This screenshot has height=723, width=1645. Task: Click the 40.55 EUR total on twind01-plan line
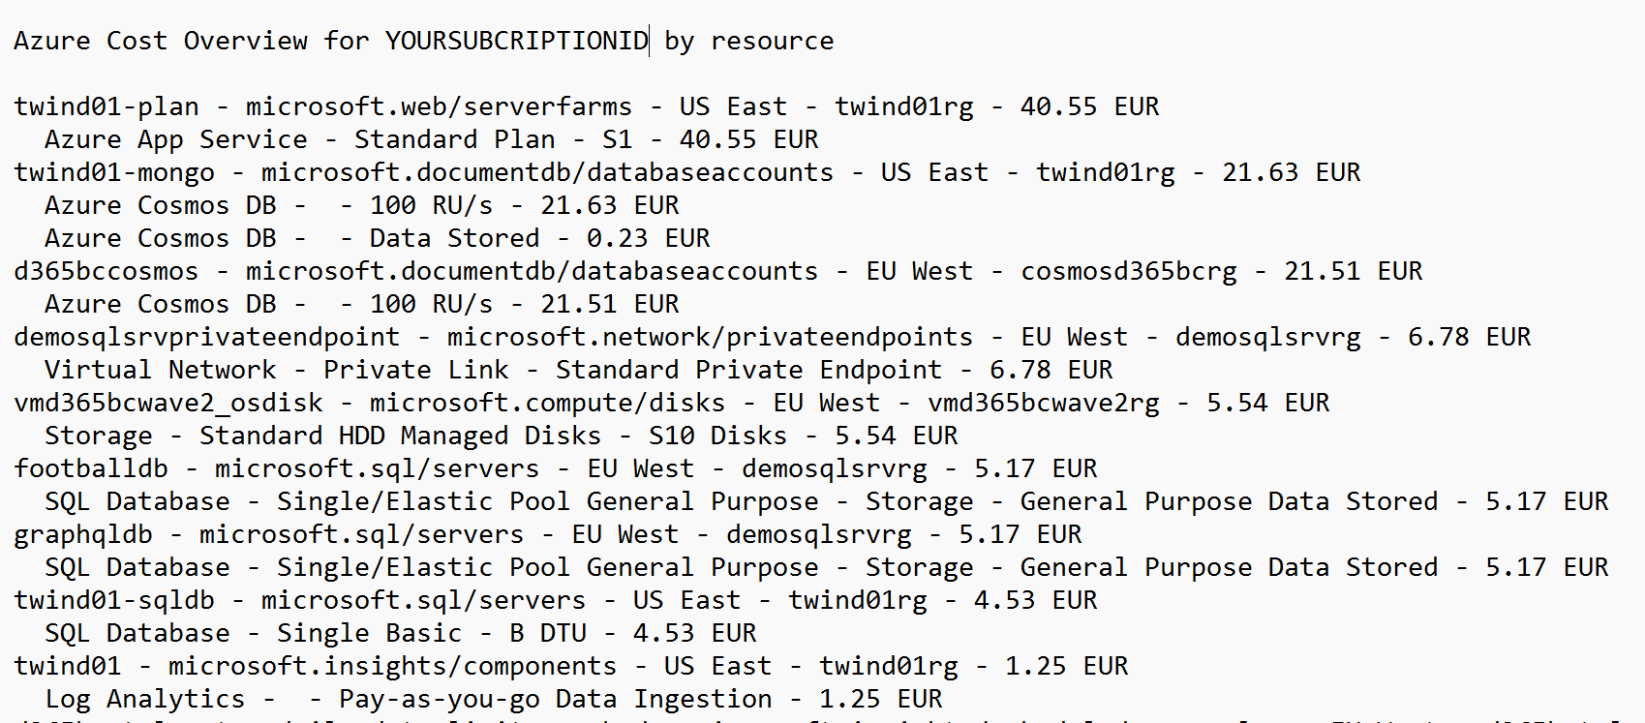coord(1089,106)
